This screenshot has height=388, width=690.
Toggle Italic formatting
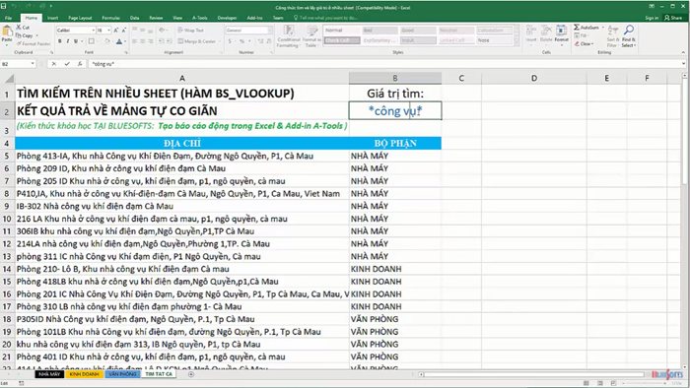[68, 41]
